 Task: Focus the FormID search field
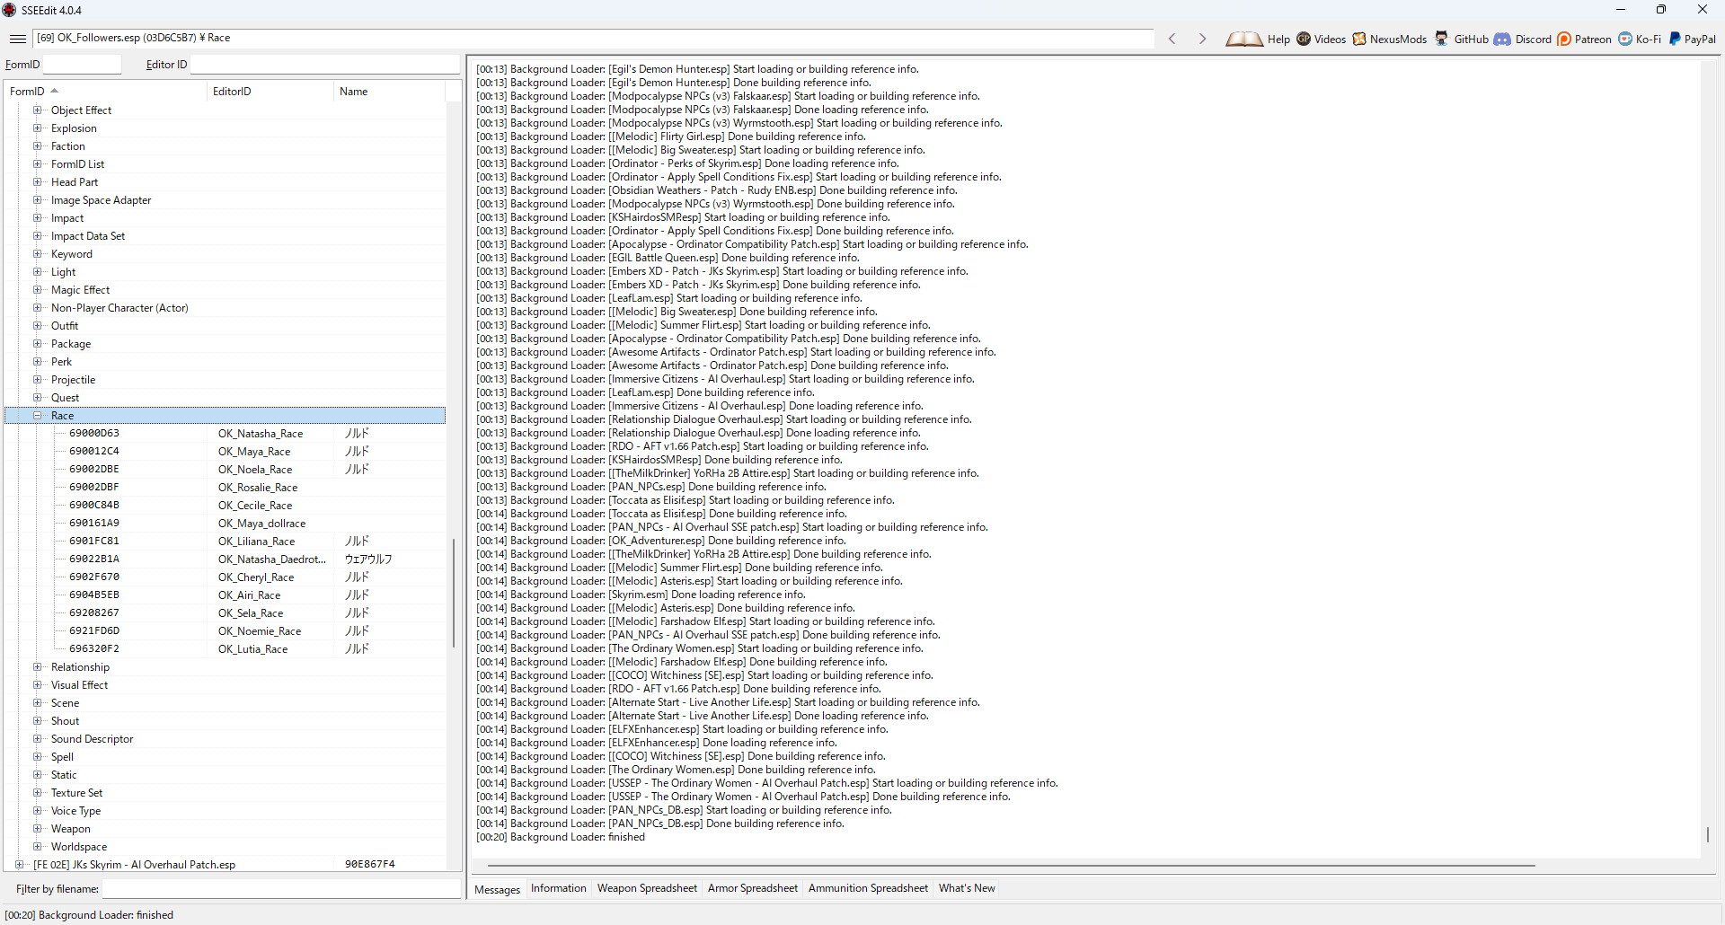pos(82,65)
